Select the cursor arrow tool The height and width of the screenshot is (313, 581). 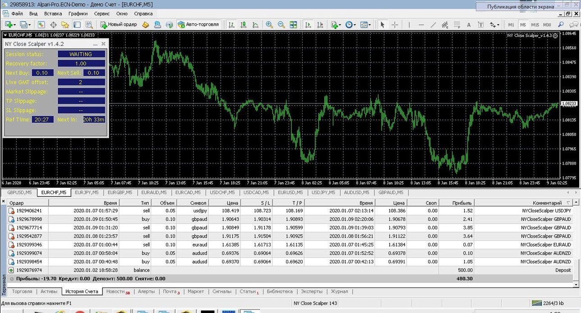[x=383, y=24]
